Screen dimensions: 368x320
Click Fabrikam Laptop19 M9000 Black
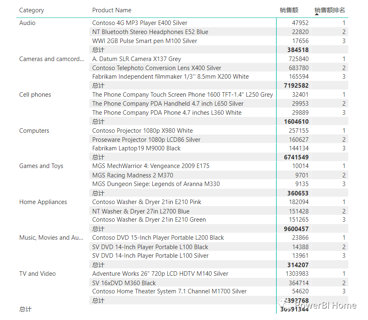136,148
